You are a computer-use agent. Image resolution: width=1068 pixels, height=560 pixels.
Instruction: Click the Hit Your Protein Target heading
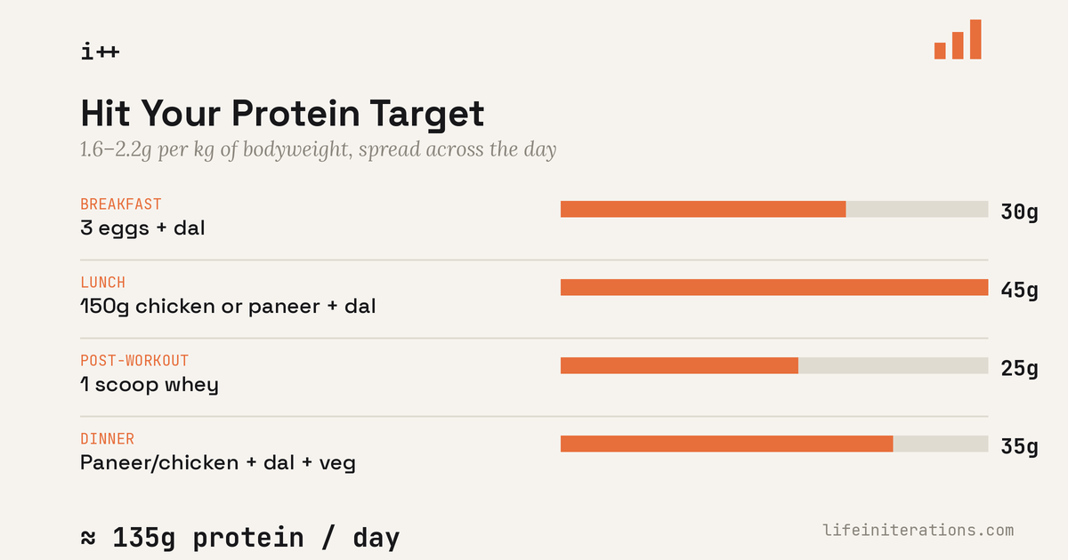click(282, 115)
